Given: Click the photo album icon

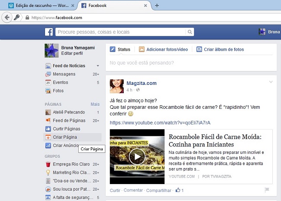Looking at the screenshot, I should pos(199,49).
